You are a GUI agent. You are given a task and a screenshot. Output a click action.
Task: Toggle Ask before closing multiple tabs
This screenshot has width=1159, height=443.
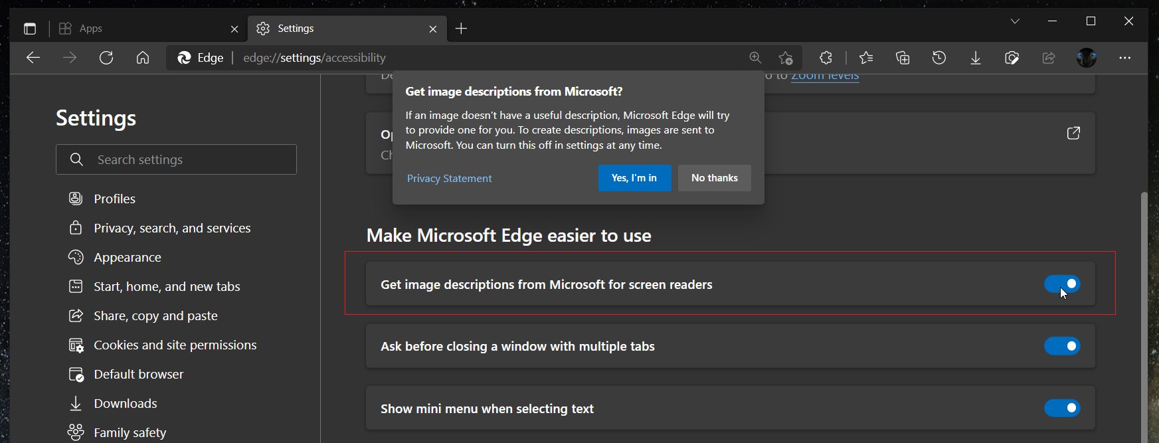pos(1062,346)
